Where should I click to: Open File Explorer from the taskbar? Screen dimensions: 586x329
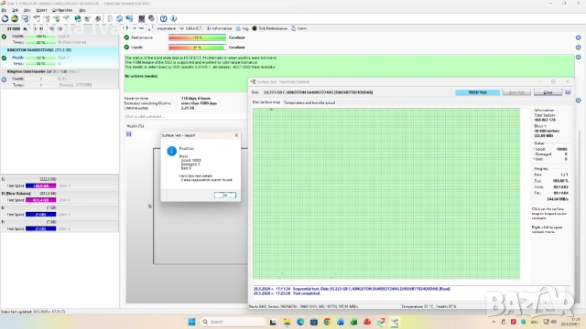287,322
